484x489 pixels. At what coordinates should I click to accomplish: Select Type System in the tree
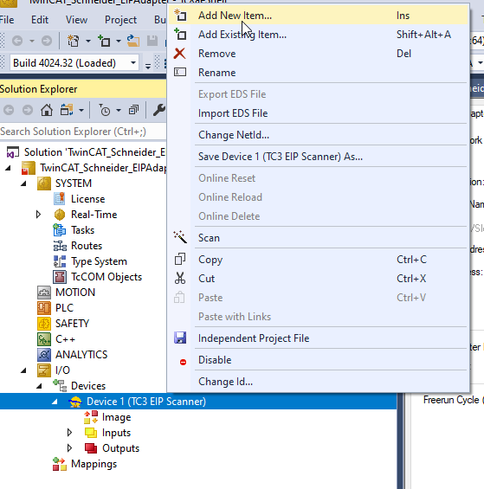99,261
